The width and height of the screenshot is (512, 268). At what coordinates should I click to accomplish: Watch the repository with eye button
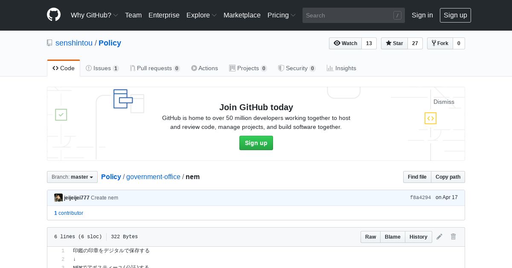[345, 43]
